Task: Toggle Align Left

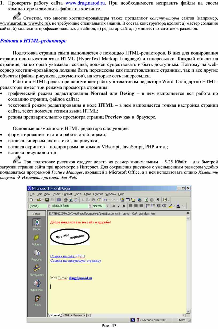Action: [x=131, y=206]
